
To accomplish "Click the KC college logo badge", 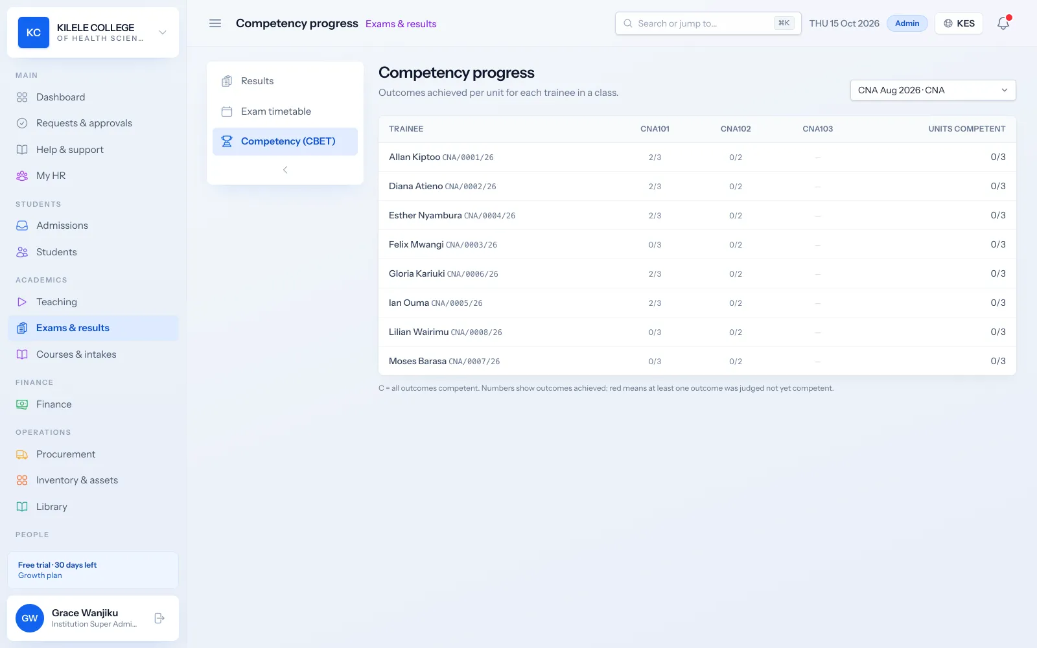I will tap(34, 32).
